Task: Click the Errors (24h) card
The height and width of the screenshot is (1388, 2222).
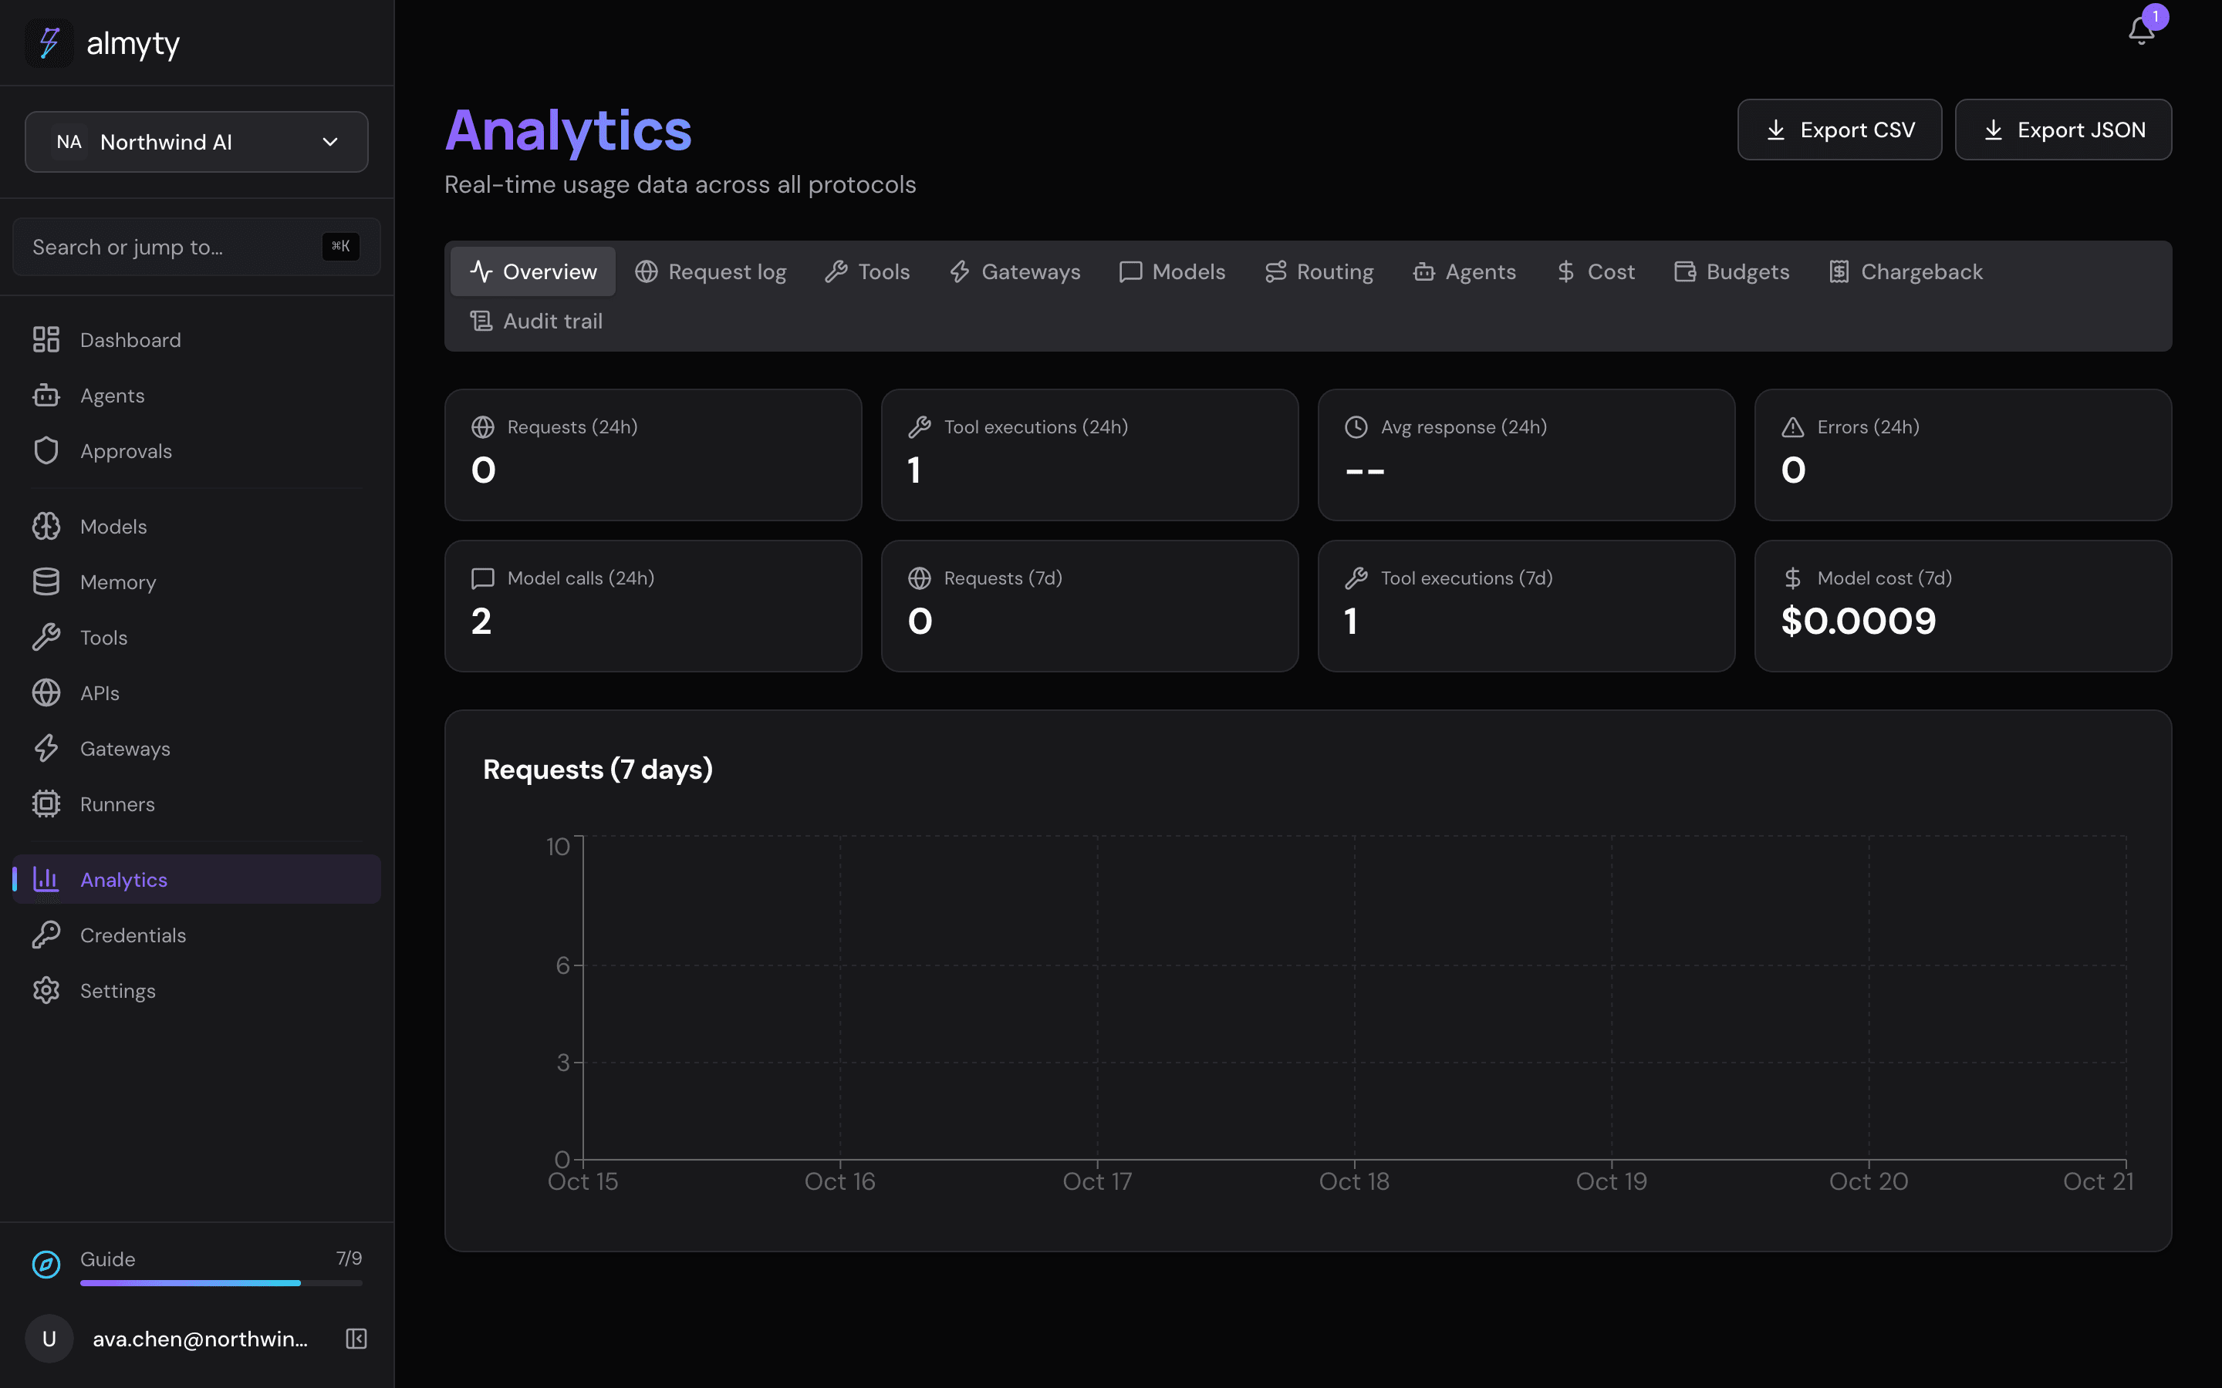Action: pos(1962,454)
